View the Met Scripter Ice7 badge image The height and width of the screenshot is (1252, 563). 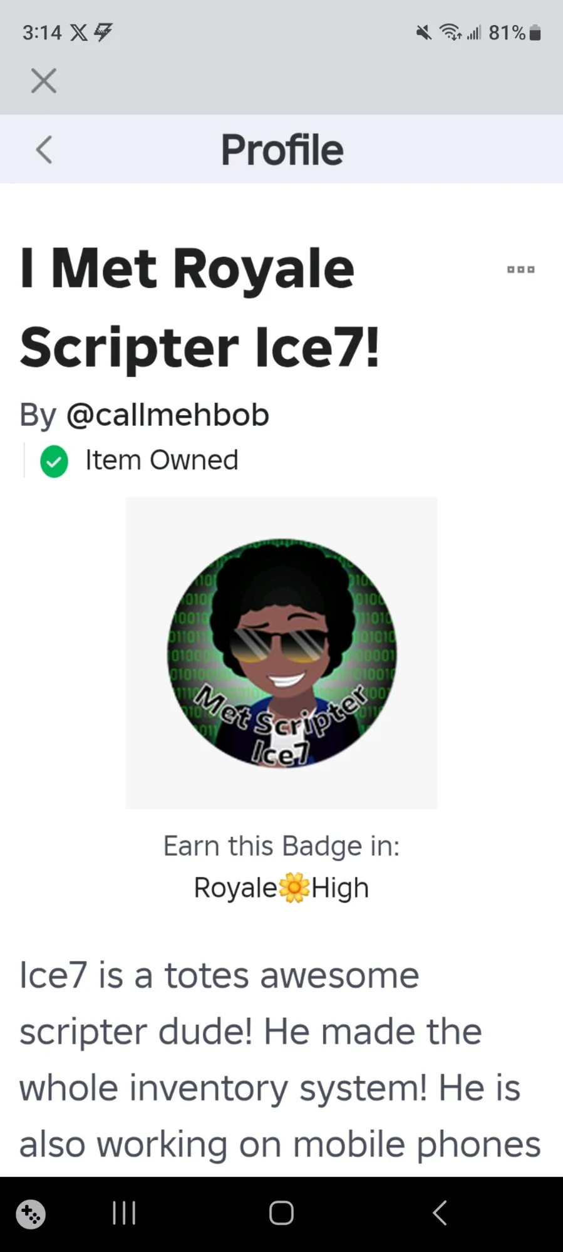click(x=281, y=653)
